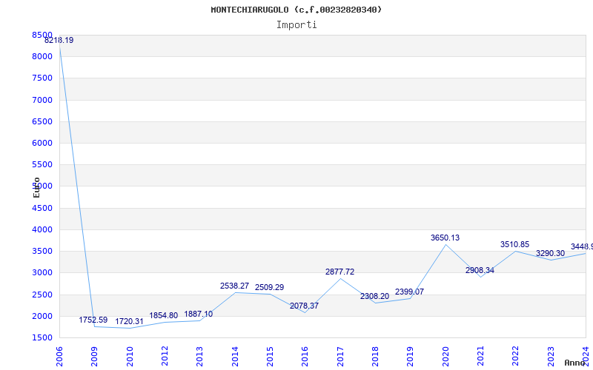Viewport: 593px width, 370px height.
Task: Click the 1854.80 data label
Action: click(163, 316)
